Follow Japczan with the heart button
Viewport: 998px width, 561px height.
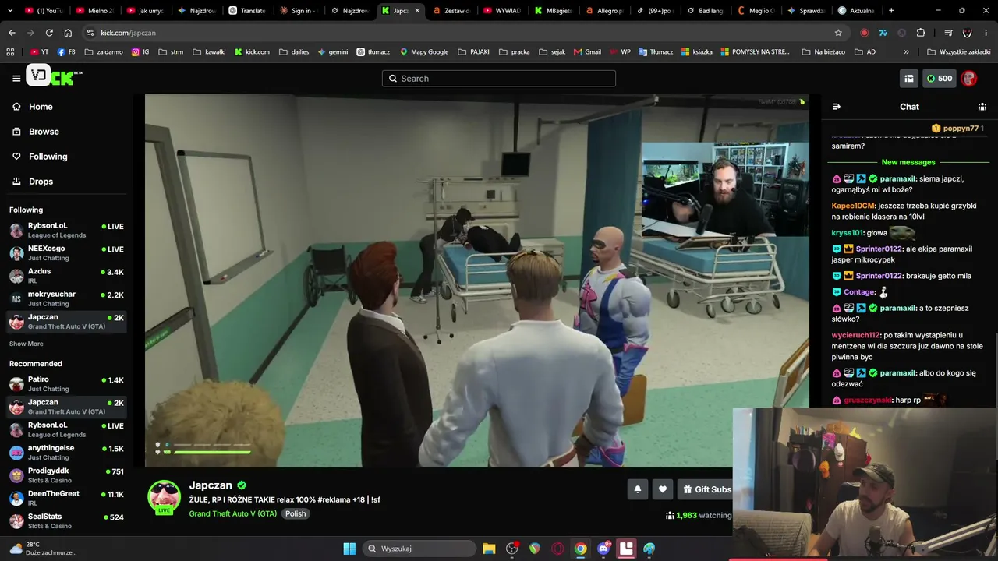click(663, 489)
